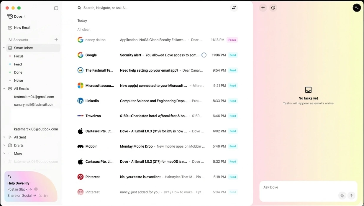Open the Dove menu chevron

(x=24, y=17)
